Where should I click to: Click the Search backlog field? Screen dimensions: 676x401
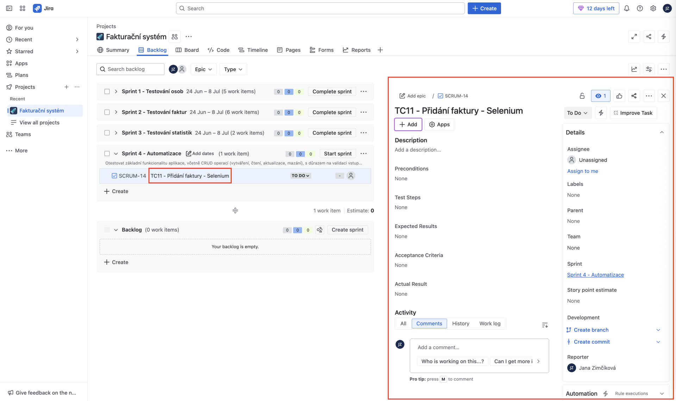pos(130,69)
